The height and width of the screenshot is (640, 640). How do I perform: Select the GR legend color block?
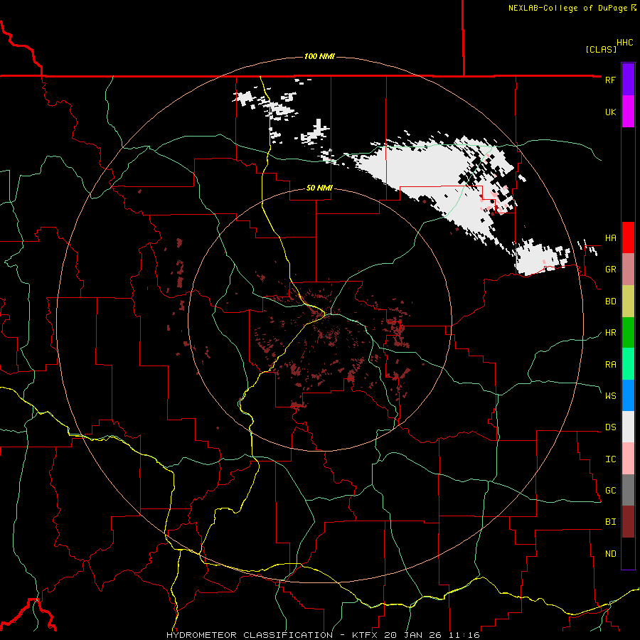[x=628, y=270]
